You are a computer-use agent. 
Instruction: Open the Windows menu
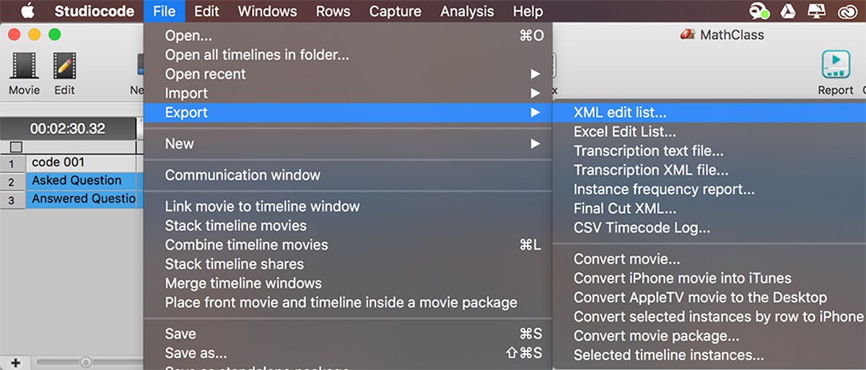(x=267, y=11)
